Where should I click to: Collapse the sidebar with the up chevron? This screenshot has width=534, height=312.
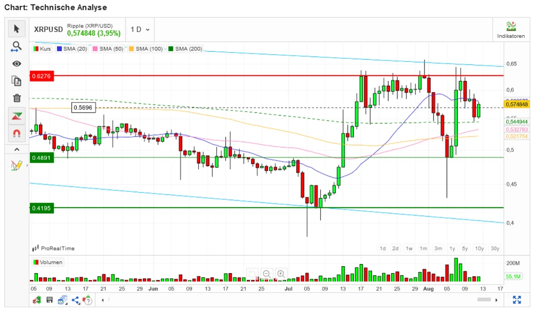pyautogui.click(x=17, y=149)
